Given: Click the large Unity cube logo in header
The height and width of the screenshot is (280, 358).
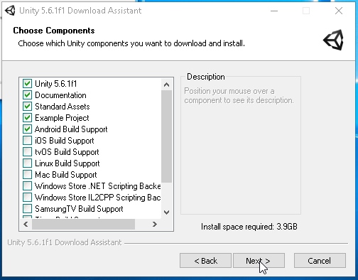Looking at the screenshot, I should coord(334,40).
